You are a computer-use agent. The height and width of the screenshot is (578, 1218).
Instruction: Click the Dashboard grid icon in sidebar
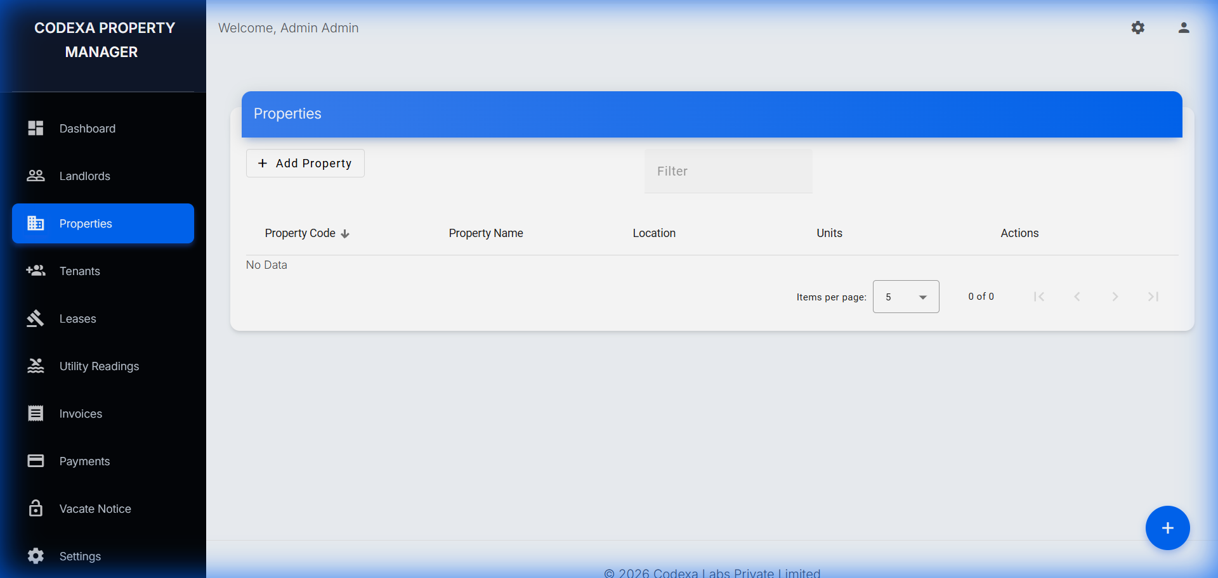click(36, 128)
